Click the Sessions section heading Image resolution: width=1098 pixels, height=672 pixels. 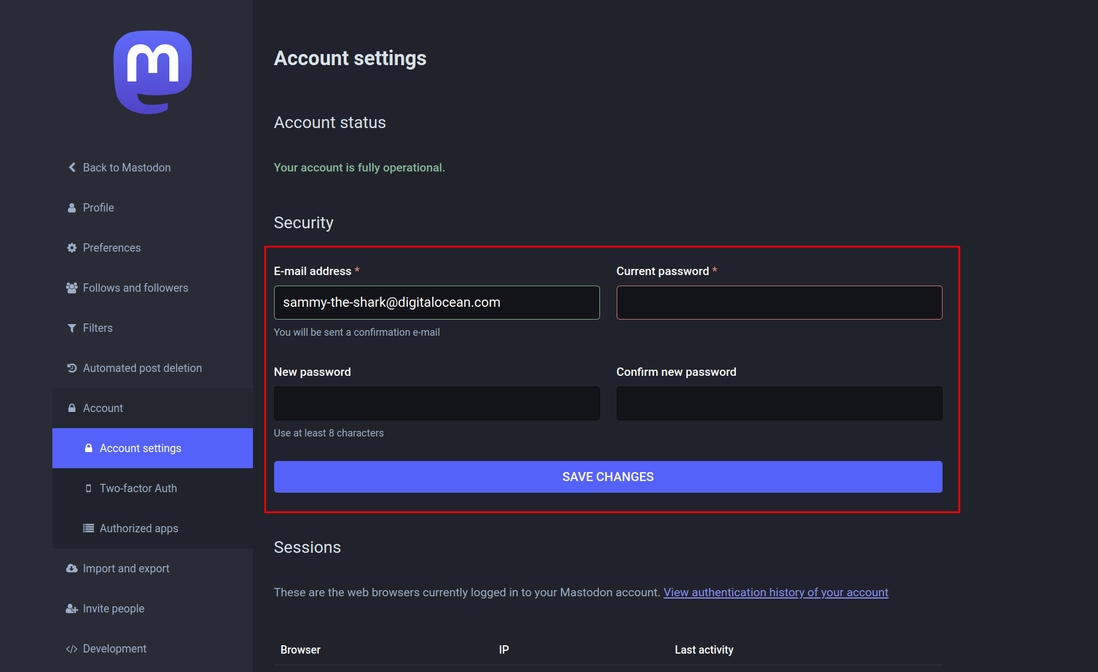coord(307,547)
